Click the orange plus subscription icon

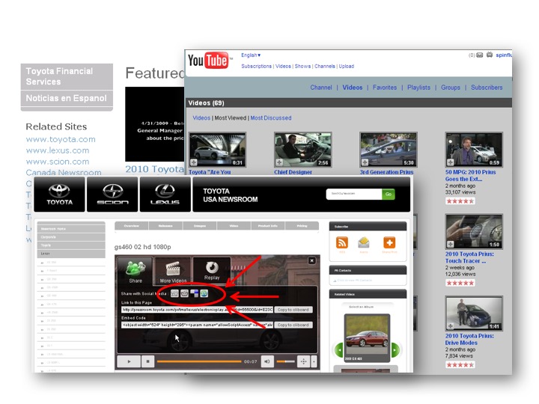click(389, 242)
